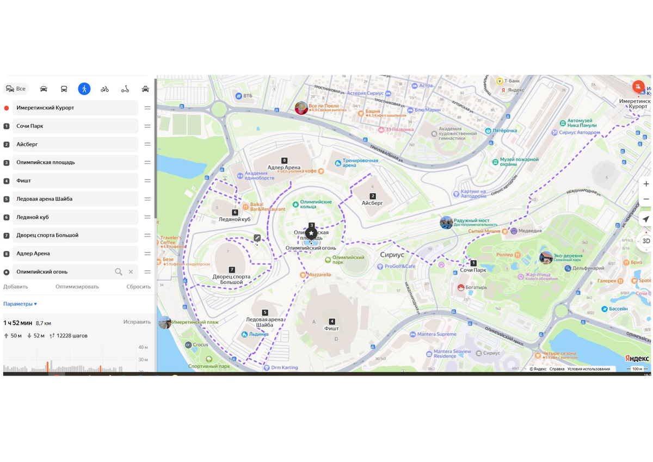Click the 'Все ли Поели' photo marker
Screen dimensions: 653x462
coord(301,108)
